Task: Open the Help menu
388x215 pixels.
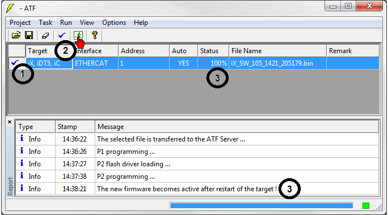Action: [141, 23]
